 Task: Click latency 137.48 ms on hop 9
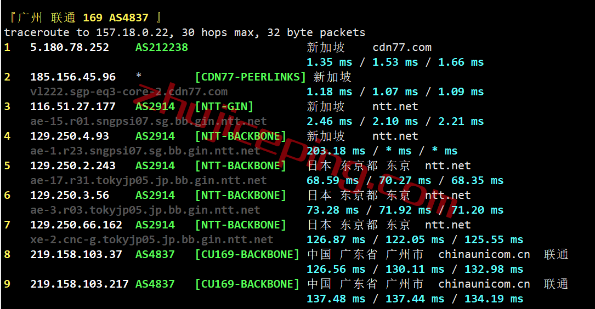(336, 299)
